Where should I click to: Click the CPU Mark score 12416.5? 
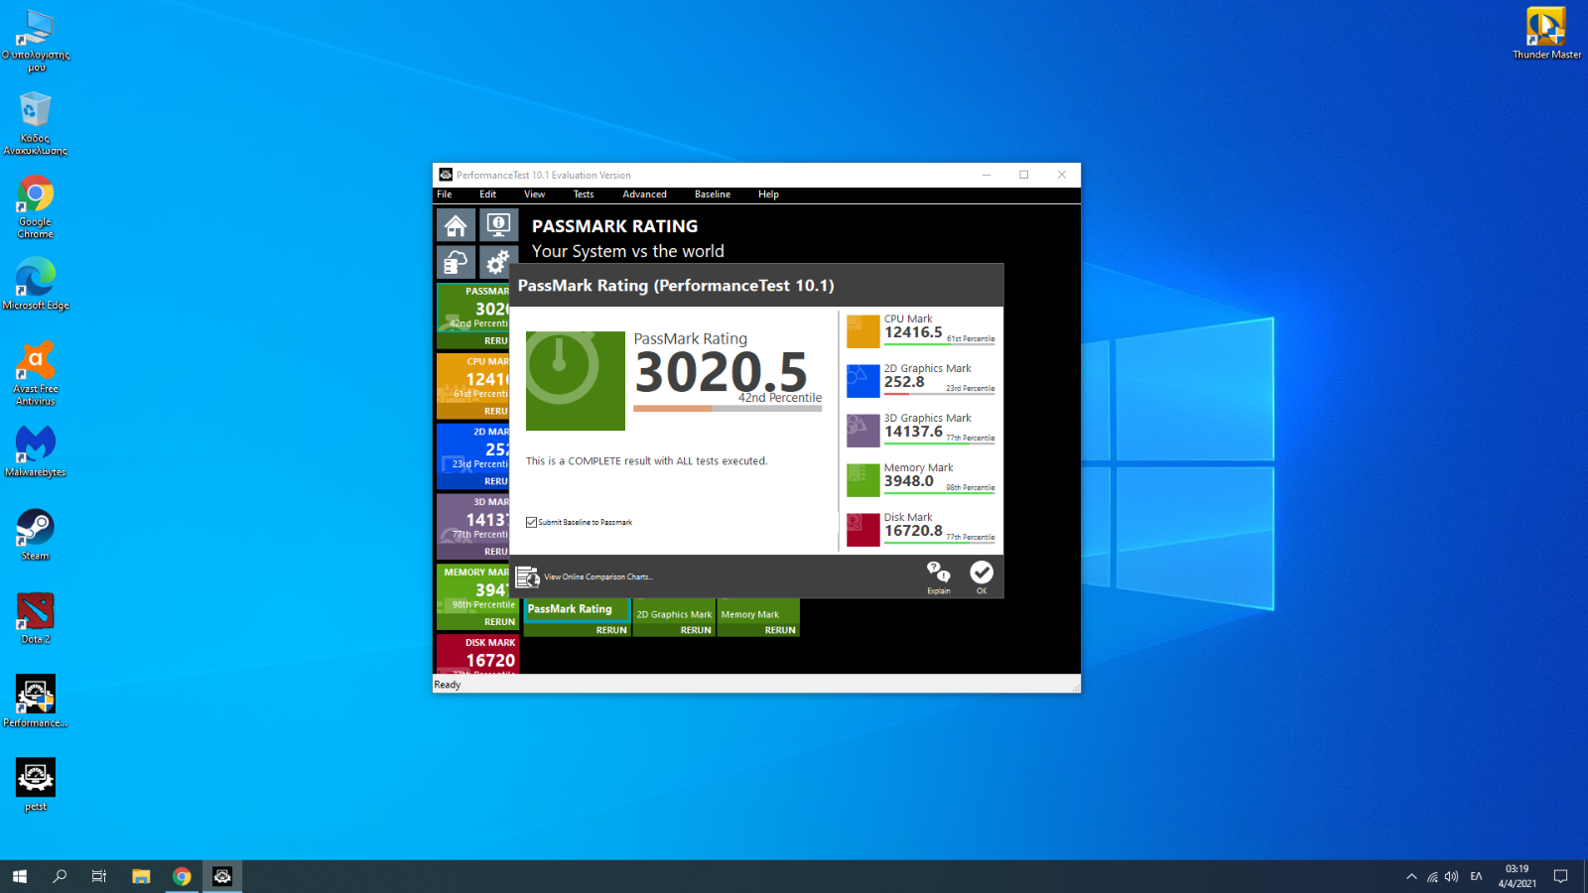(913, 332)
